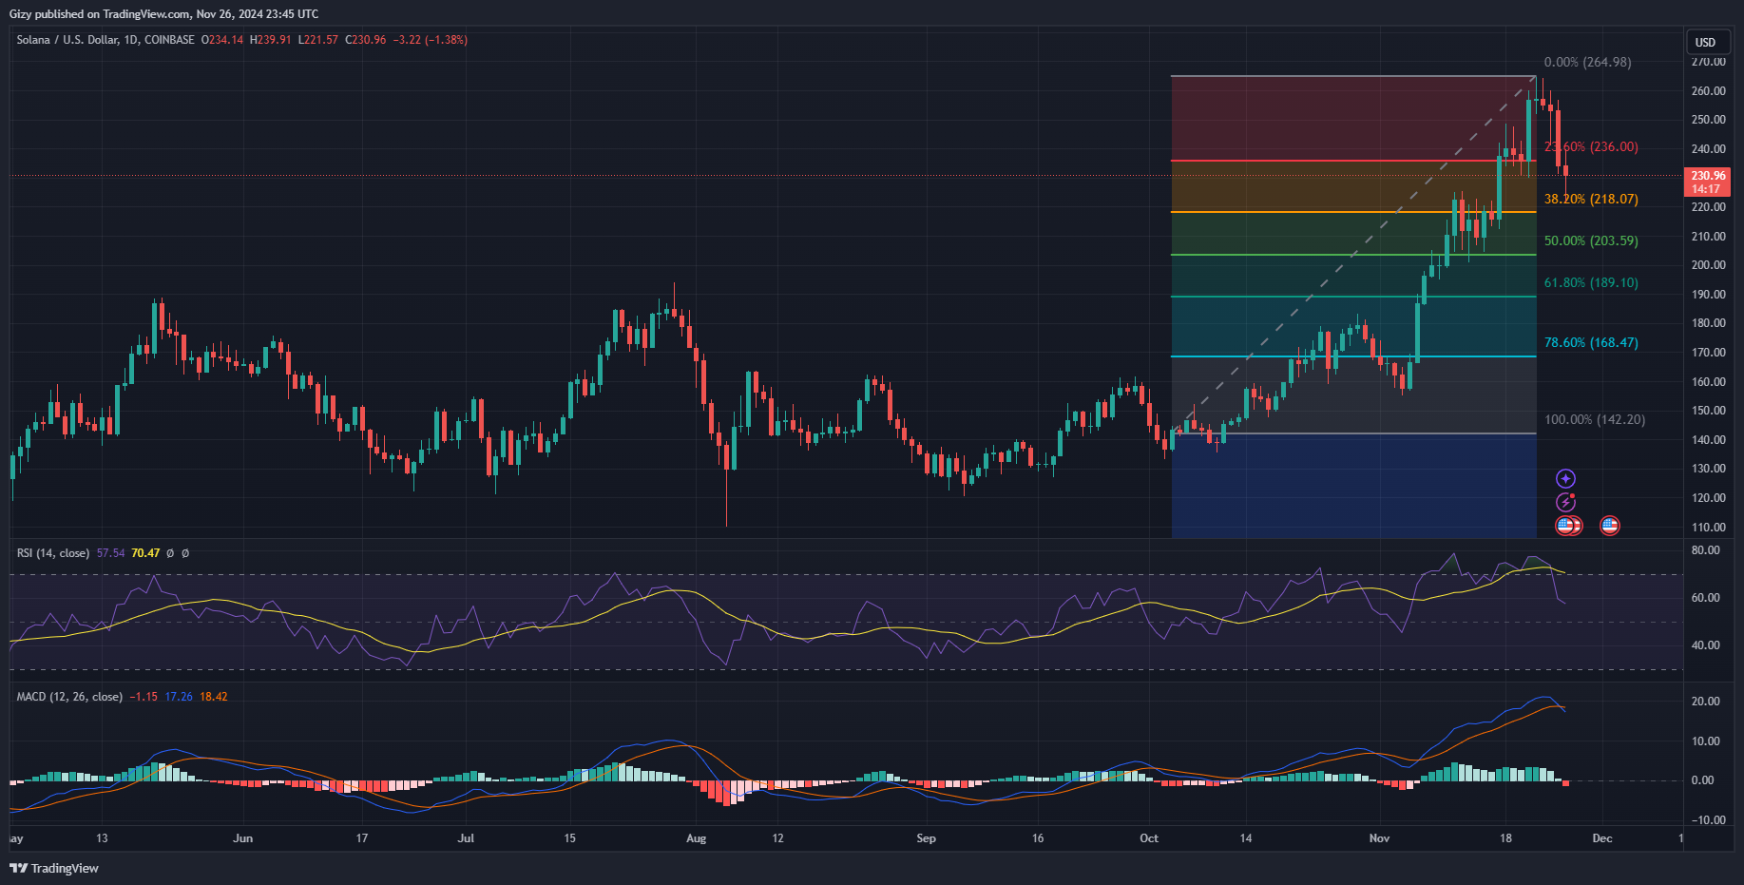Click the close value C230.96 in the legend

coord(365,40)
